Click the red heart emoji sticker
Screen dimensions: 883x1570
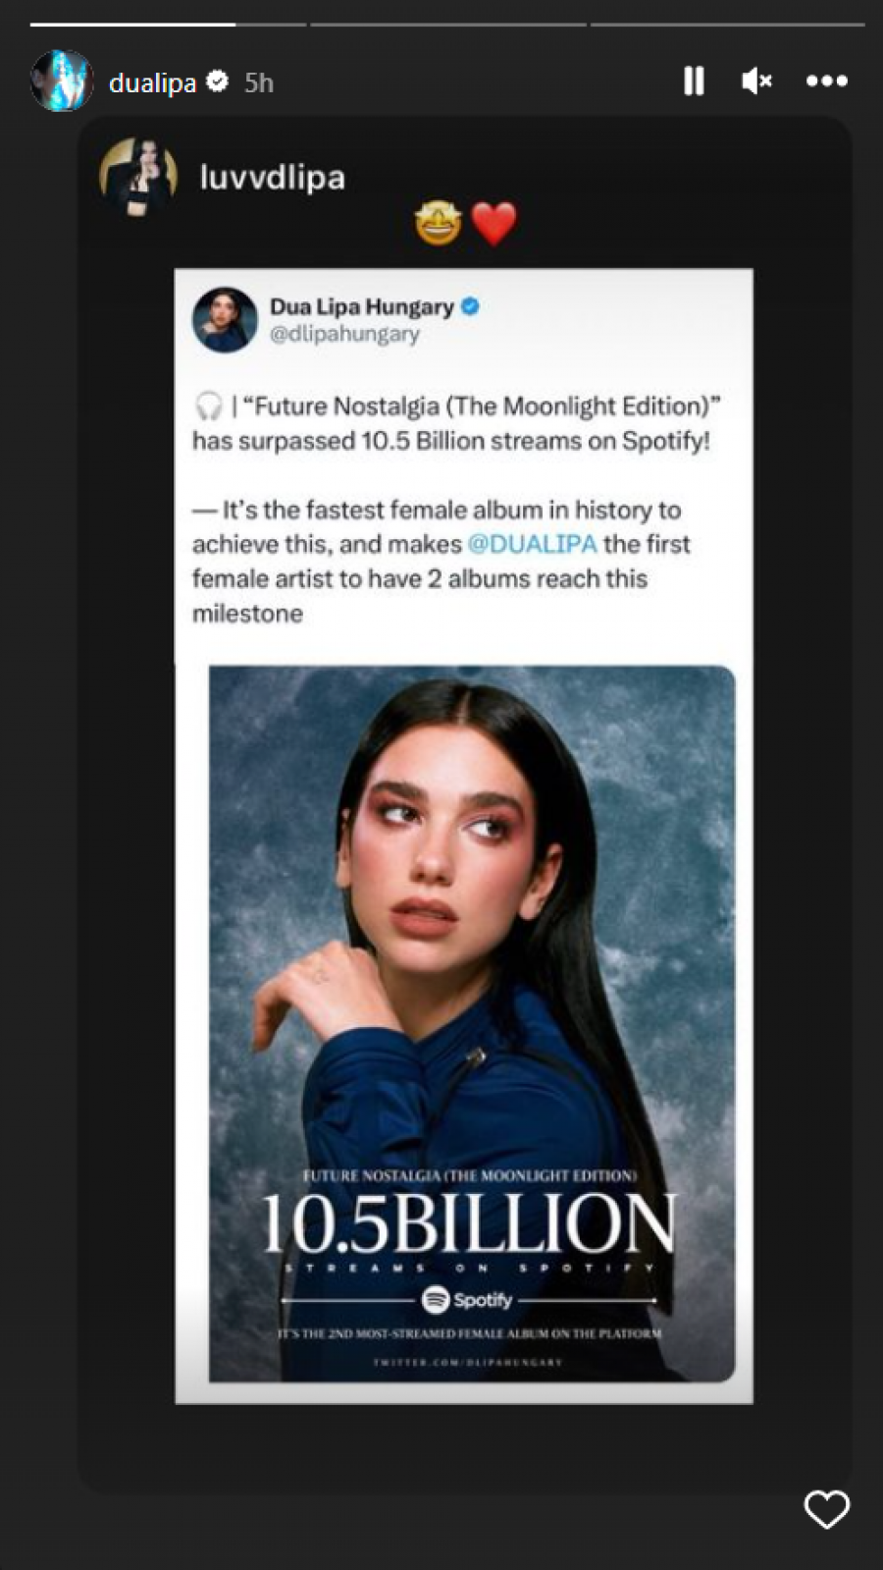pyautogui.click(x=493, y=224)
